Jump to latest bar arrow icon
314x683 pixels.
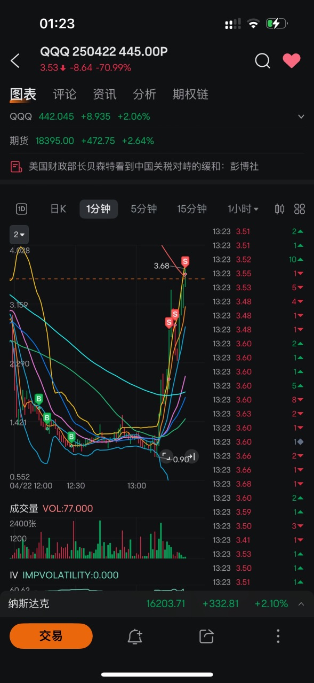pos(192,456)
